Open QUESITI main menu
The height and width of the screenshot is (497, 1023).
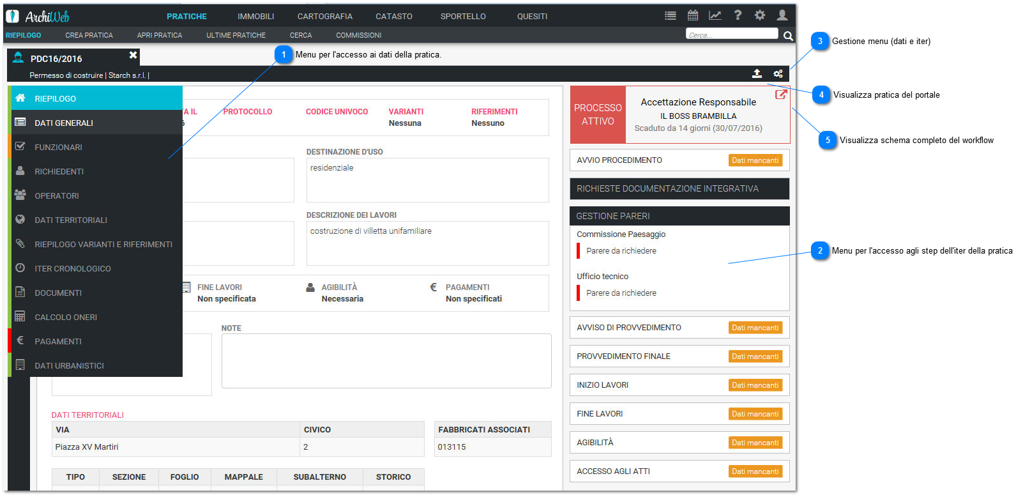(x=532, y=16)
